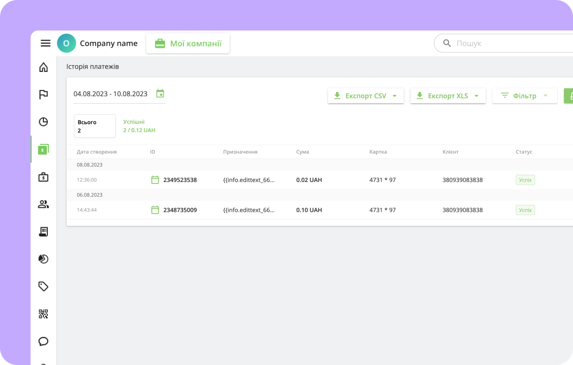Click the calendar icon beside date range
The width and height of the screenshot is (573, 365).
[x=160, y=93]
